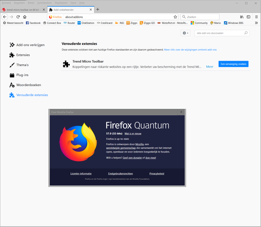Open the Facebook bookmark
261x227 pixels.
click(33, 23)
